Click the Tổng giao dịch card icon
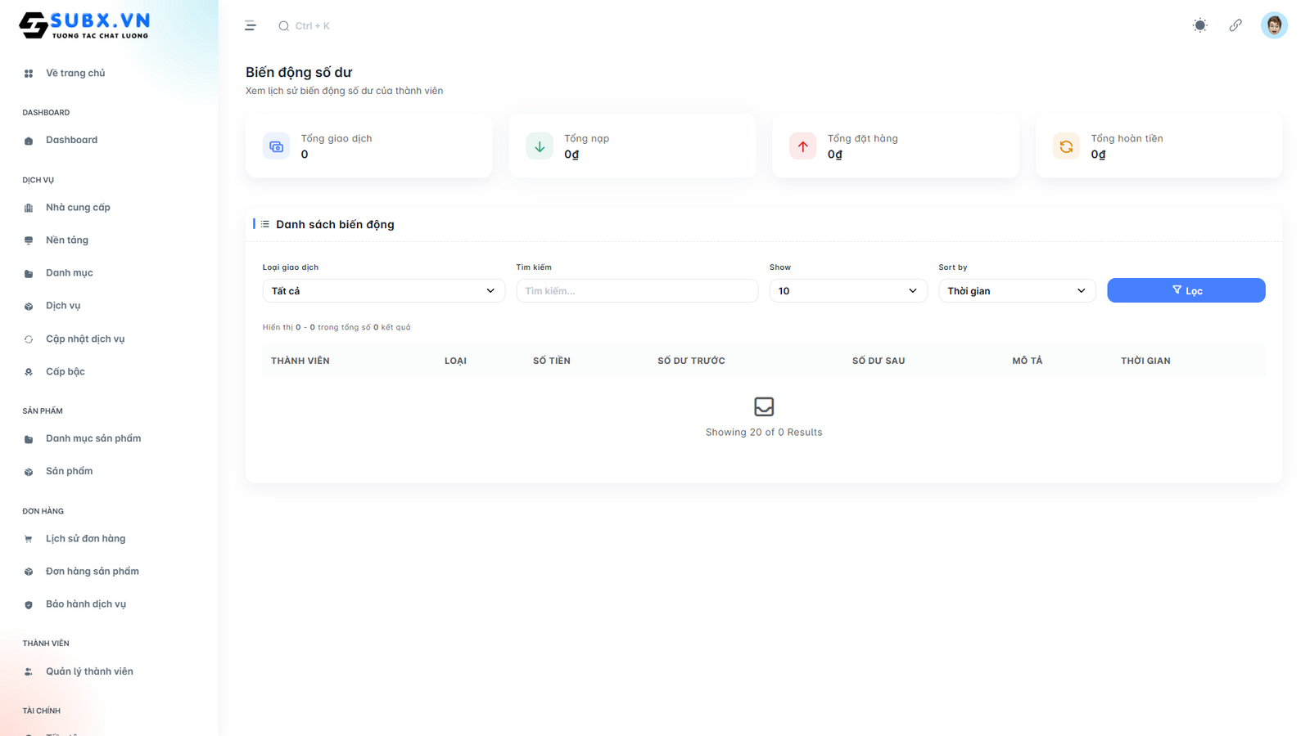Screen dimensions: 1310x736 (x=277, y=146)
